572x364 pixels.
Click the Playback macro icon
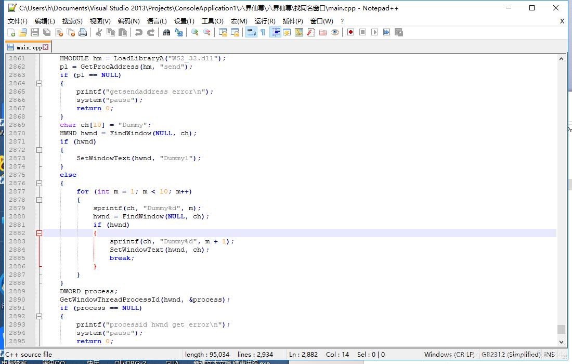click(374, 32)
